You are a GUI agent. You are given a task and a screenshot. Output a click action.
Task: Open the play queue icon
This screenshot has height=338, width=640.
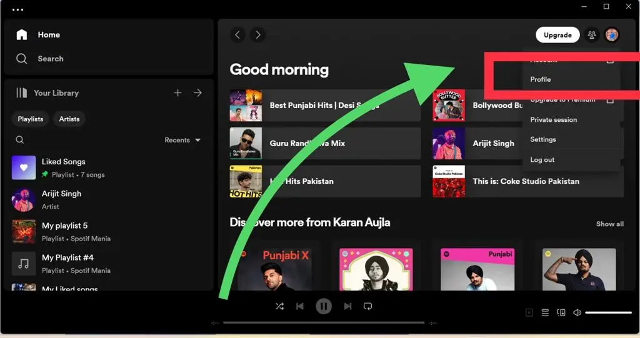(545, 312)
